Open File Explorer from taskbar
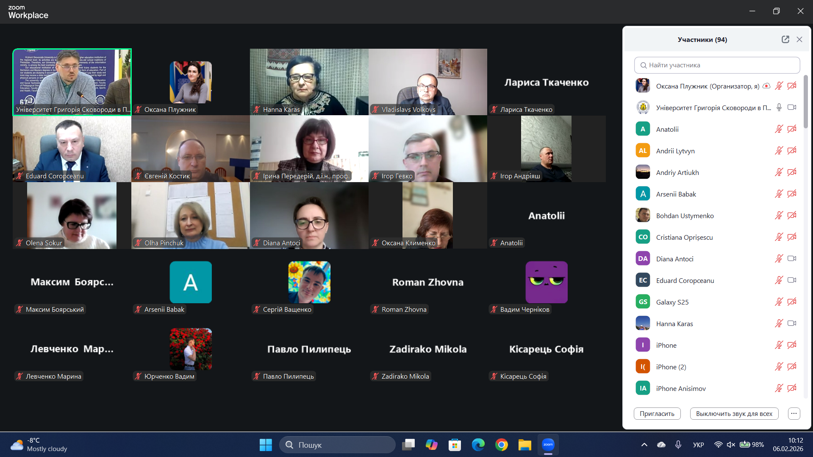This screenshot has width=813, height=457. (x=525, y=445)
